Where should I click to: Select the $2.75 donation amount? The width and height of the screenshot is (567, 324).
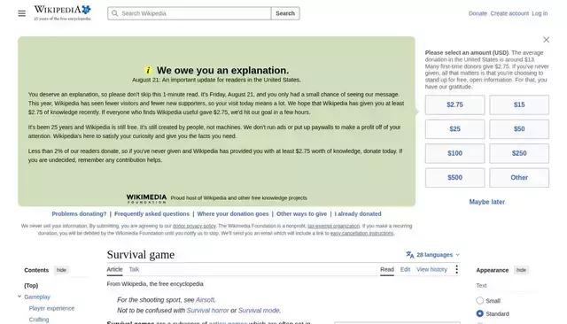pyautogui.click(x=454, y=104)
